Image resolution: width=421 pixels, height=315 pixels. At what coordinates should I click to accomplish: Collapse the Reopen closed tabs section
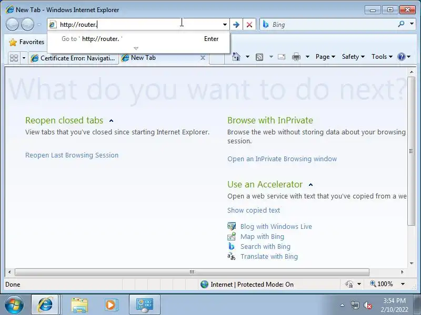coord(111,121)
